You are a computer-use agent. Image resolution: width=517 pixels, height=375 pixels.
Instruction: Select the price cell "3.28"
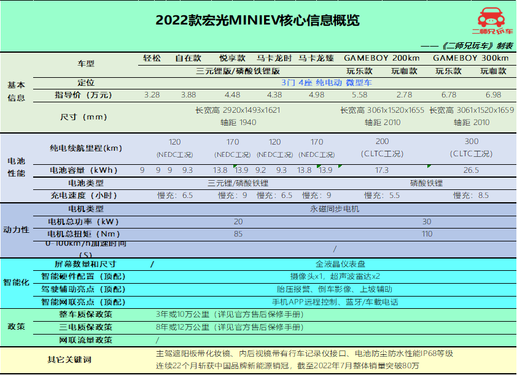coord(152,95)
